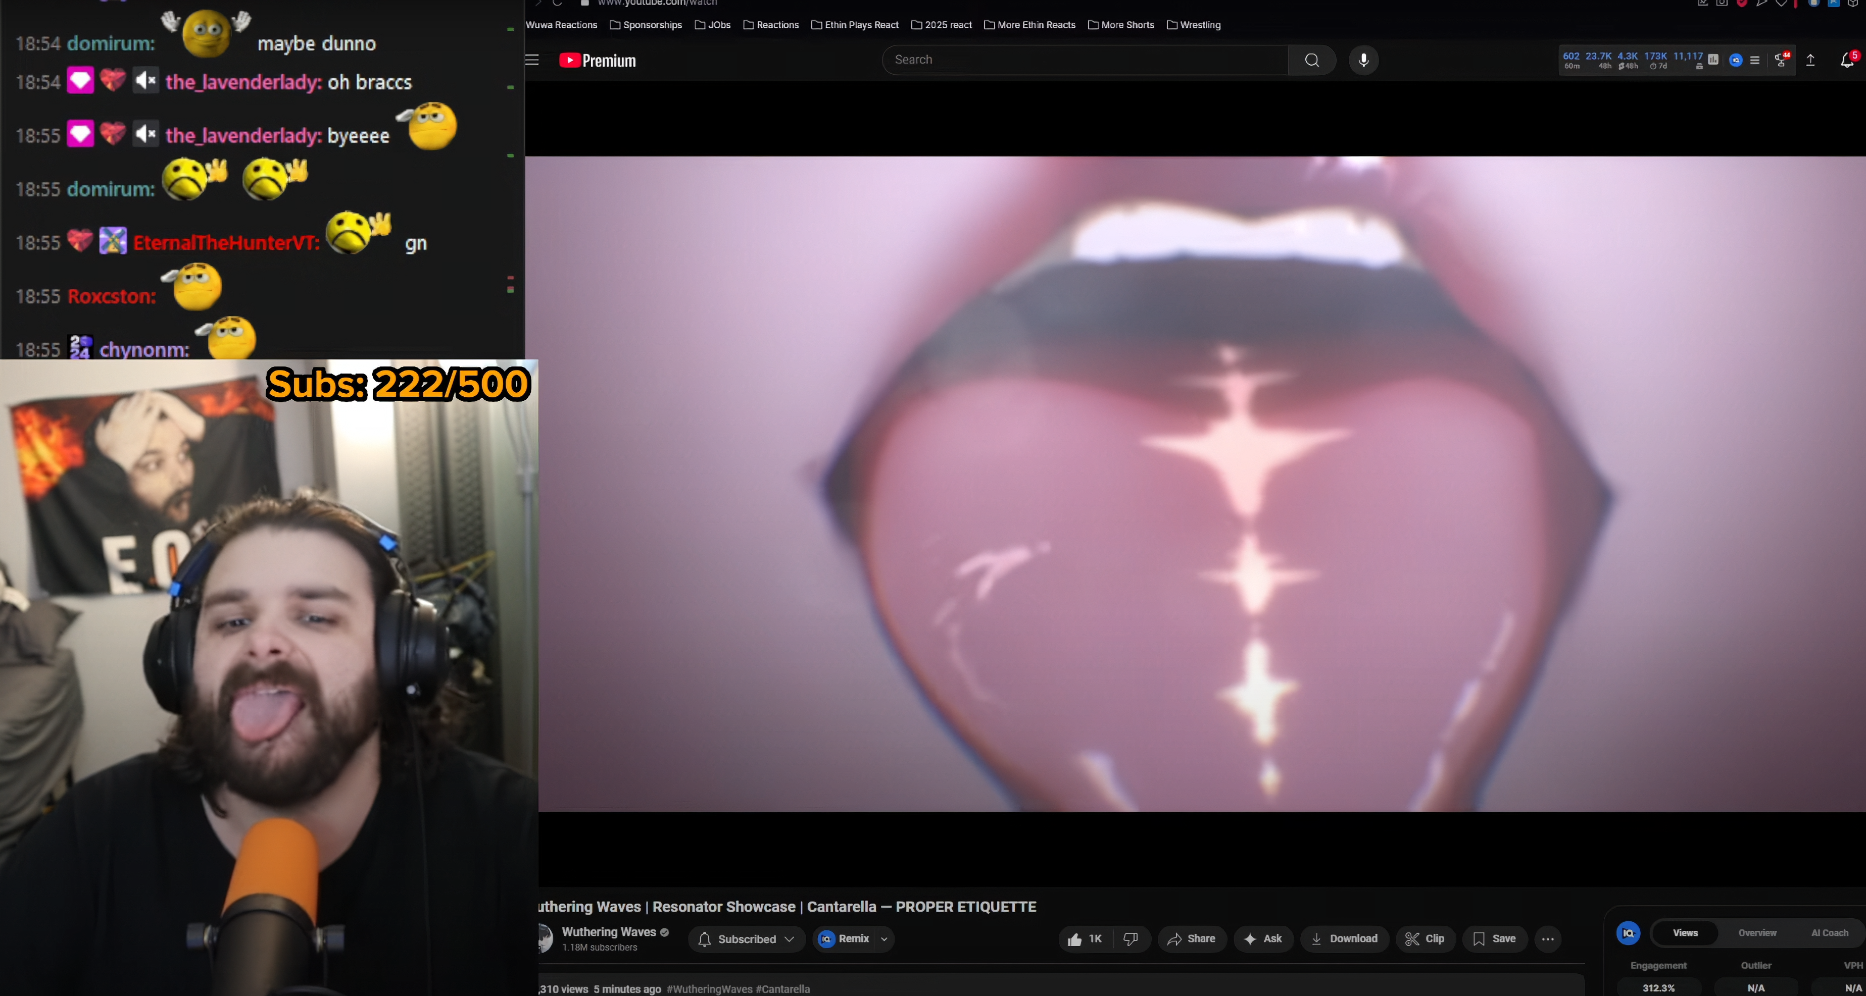Open the Wuwa Reactions bookmark folder

tap(561, 25)
